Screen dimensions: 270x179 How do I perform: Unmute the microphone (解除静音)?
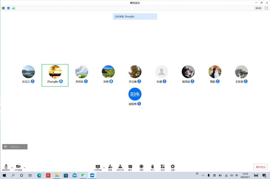point(6,167)
